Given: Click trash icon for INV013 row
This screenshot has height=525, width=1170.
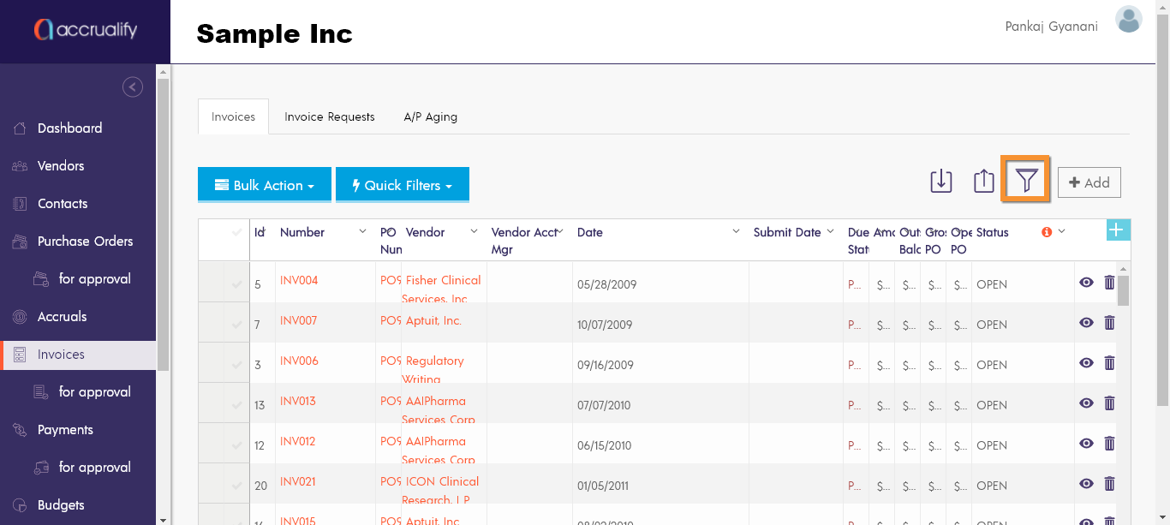Looking at the screenshot, I should (1109, 403).
